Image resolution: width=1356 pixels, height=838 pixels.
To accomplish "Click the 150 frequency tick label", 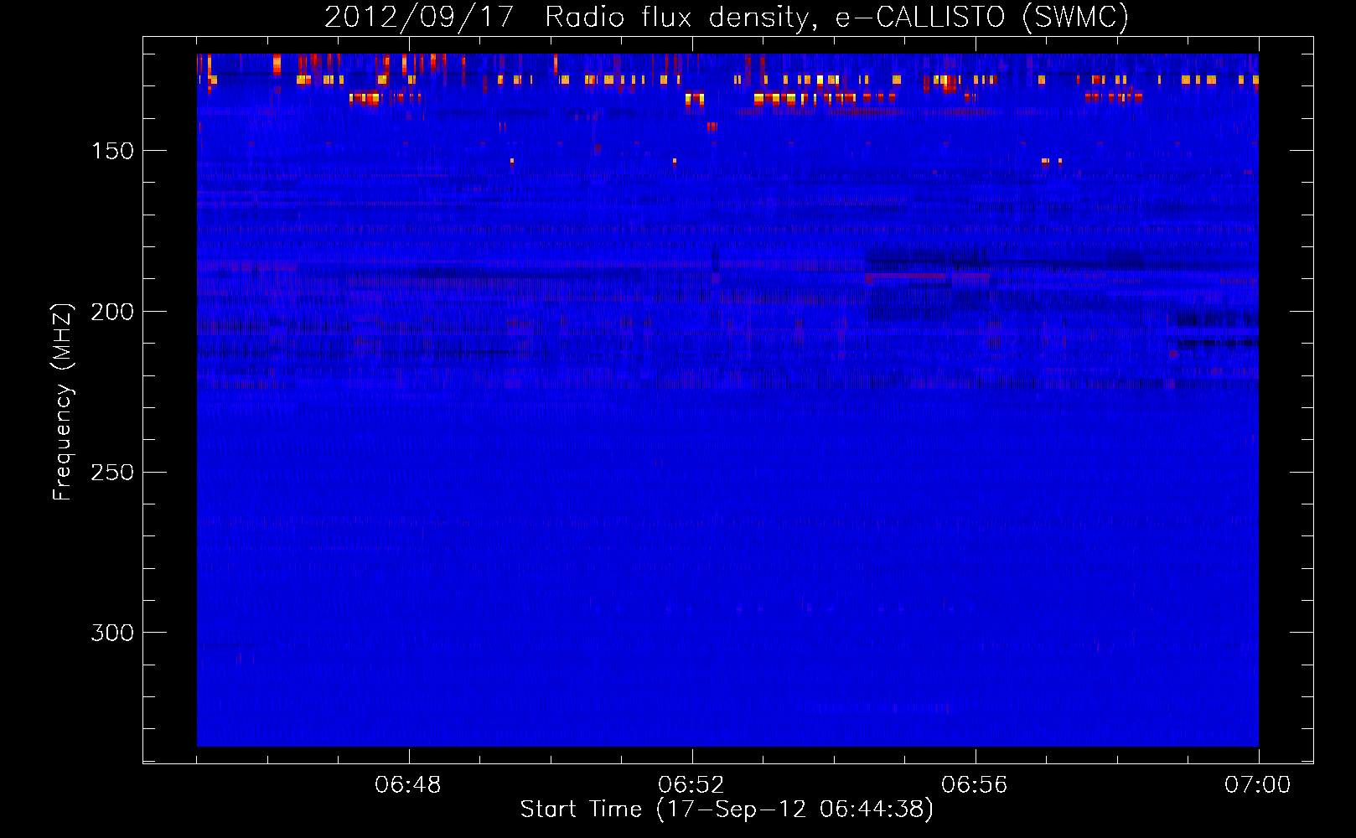I will (x=112, y=151).
